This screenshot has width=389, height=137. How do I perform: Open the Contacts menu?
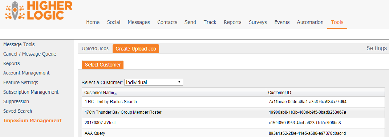tap(167, 22)
